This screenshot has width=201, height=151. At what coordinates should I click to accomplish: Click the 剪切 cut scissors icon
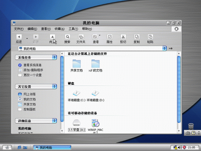click(123, 37)
